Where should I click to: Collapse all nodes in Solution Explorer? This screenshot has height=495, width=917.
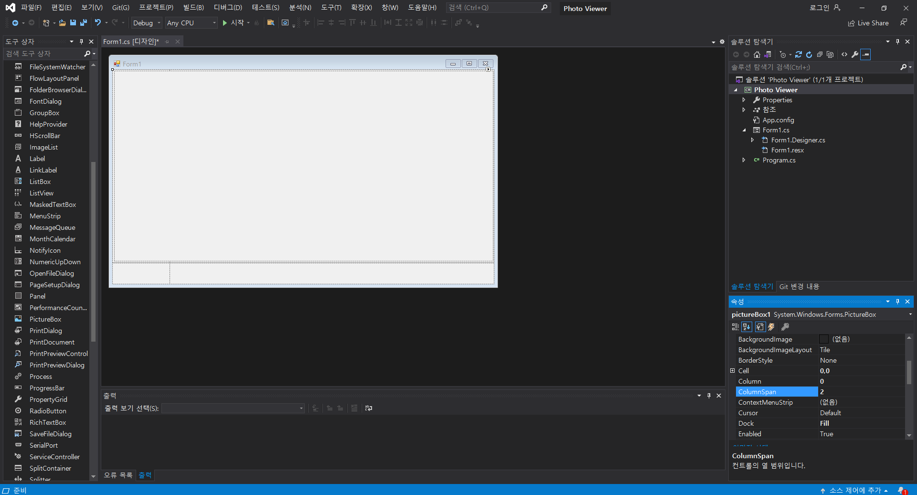click(820, 54)
